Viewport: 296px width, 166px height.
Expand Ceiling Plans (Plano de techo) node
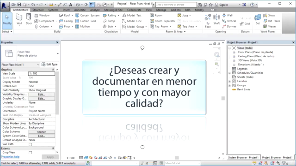[234, 56]
